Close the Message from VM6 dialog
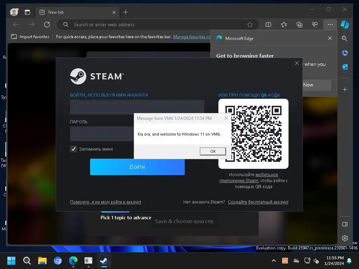 point(226,118)
